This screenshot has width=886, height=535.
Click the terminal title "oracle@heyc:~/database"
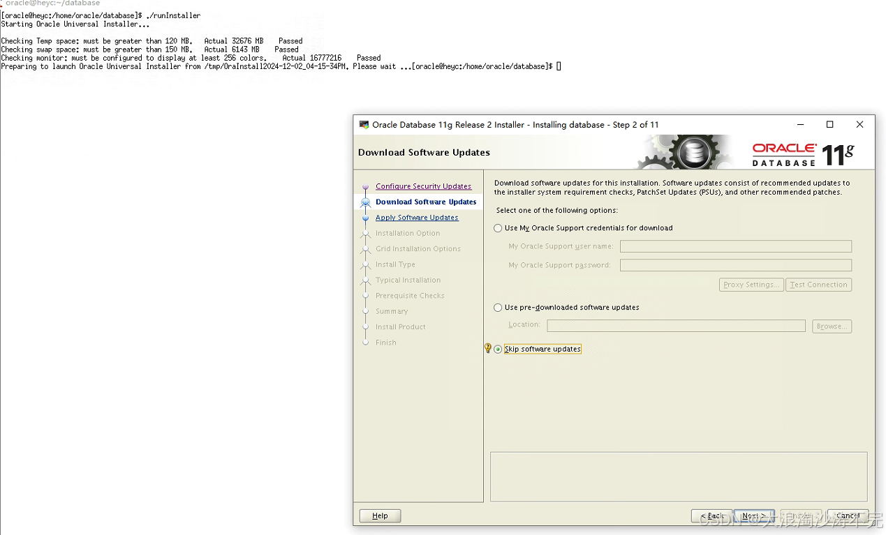53,3
